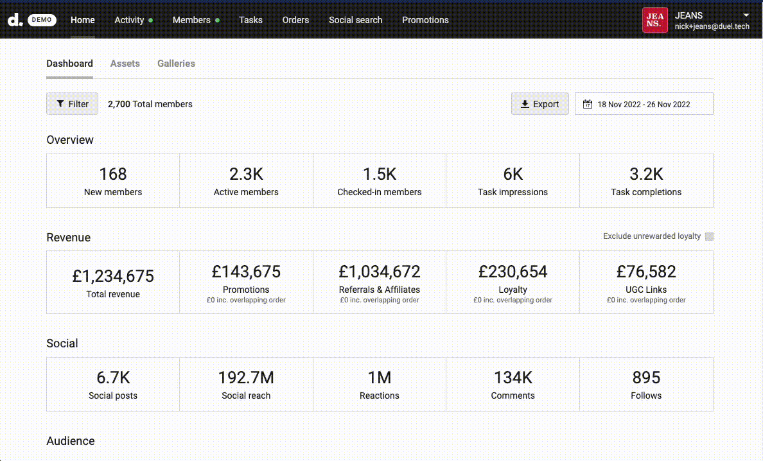Select the Social reach stat card

246,384
